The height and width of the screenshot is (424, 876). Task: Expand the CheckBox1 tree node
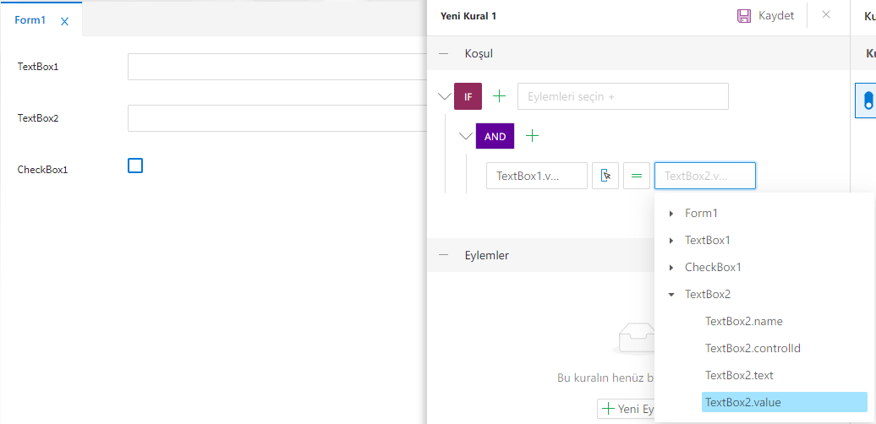click(671, 268)
